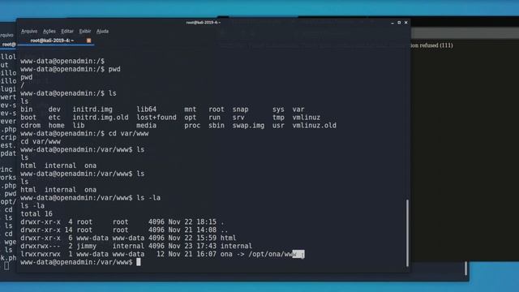Click 'initrd.img.old' in directory listing
The image size is (519, 292).
pyautogui.click(x=101, y=118)
